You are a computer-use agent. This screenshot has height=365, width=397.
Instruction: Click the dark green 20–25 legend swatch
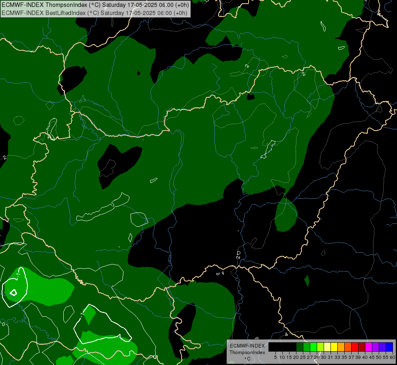pyautogui.click(x=300, y=347)
